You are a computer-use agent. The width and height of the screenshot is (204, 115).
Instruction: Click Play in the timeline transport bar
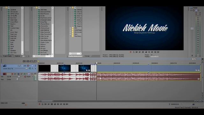coord(49,104)
